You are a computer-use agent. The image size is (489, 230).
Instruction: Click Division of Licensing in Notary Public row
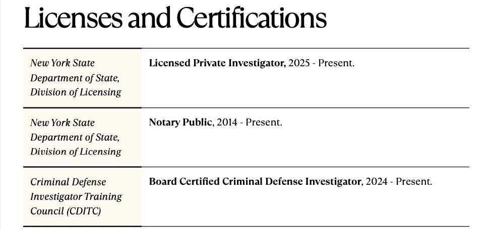point(76,151)
